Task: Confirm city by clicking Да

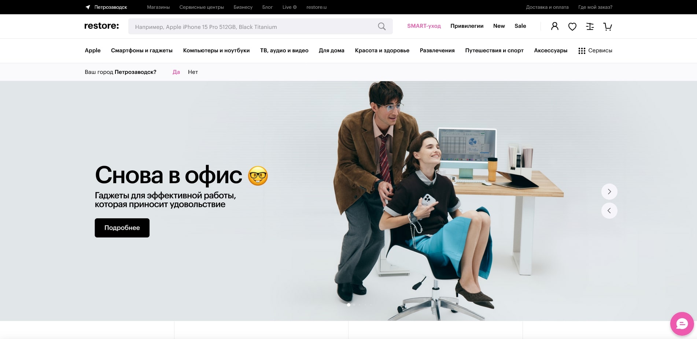Action: 176,72
